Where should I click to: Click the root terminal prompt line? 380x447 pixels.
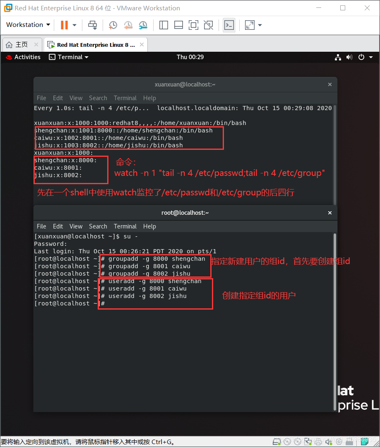(70, 304)
